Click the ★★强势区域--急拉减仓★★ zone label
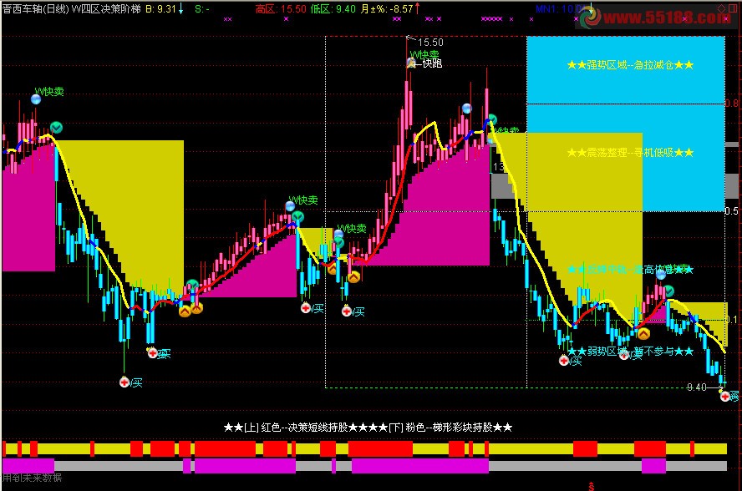742x491 pixels. (x=630, y=65)
